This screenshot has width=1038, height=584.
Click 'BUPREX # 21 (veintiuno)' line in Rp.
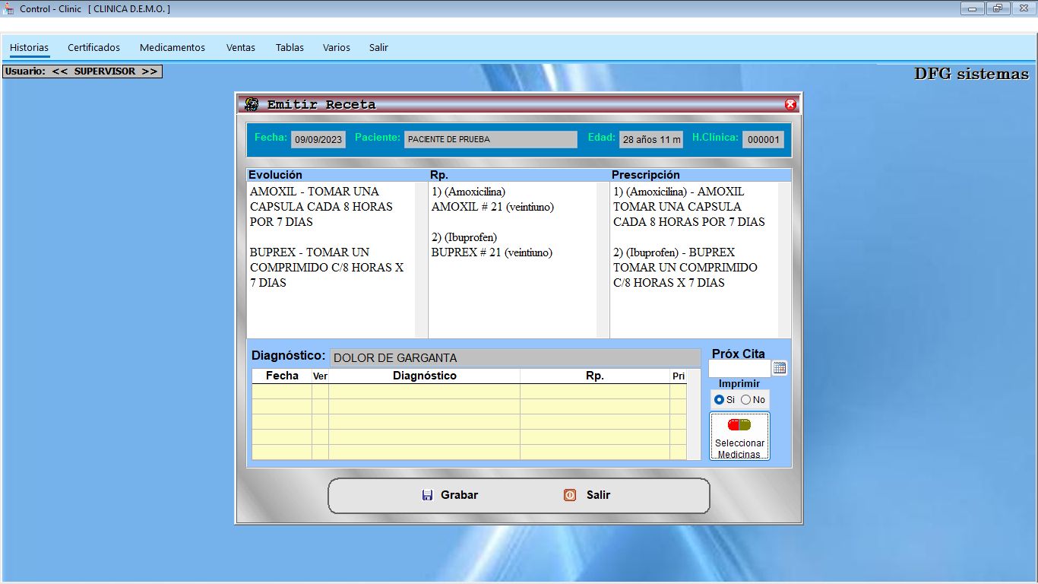pos(492,252)
